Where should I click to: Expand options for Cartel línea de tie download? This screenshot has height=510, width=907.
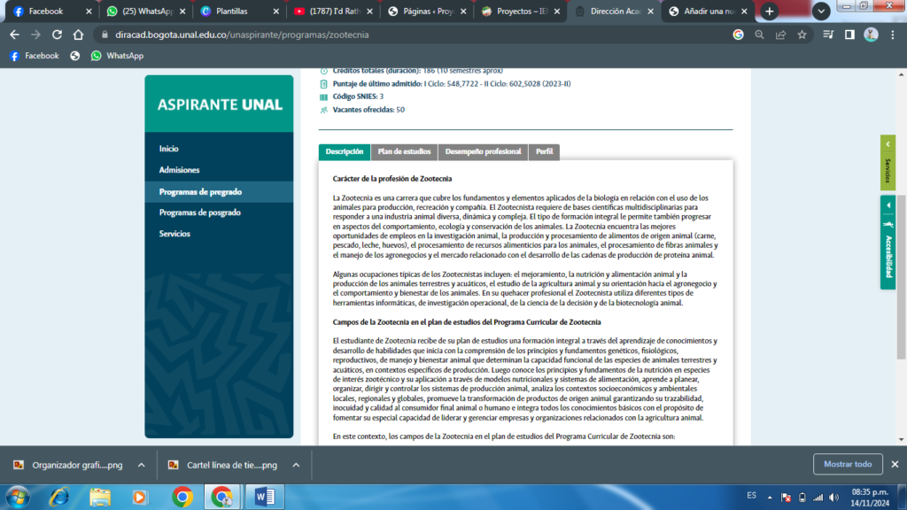[296, 464]
